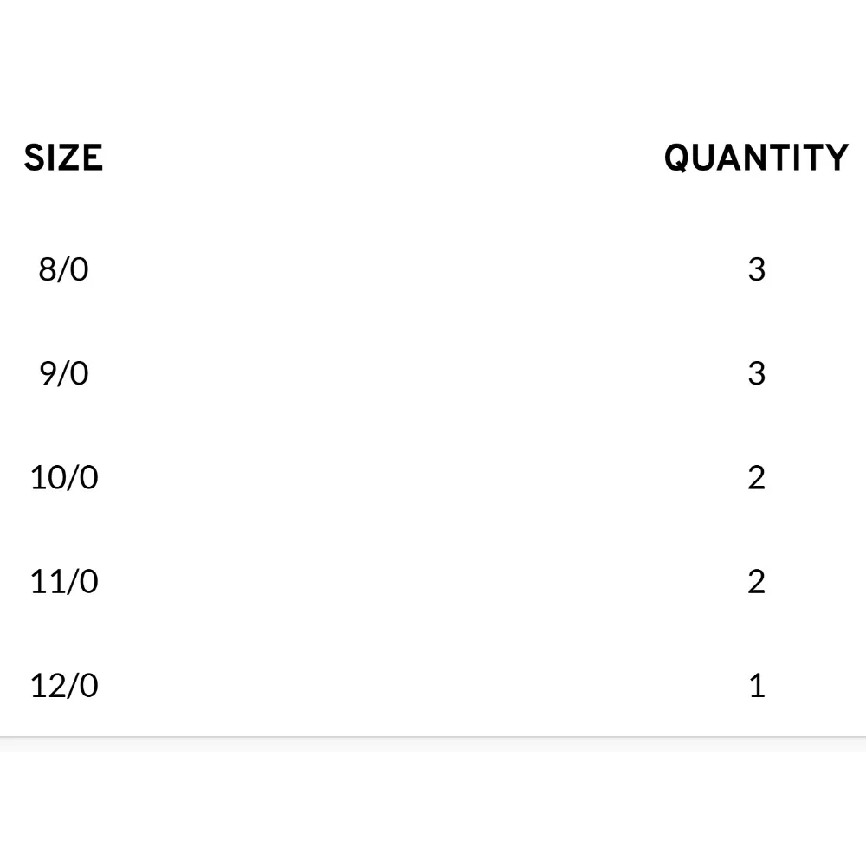This screenshot has width=866, height=866.
Task: Click the QUANTITY column header
Action: click(756, 158)
